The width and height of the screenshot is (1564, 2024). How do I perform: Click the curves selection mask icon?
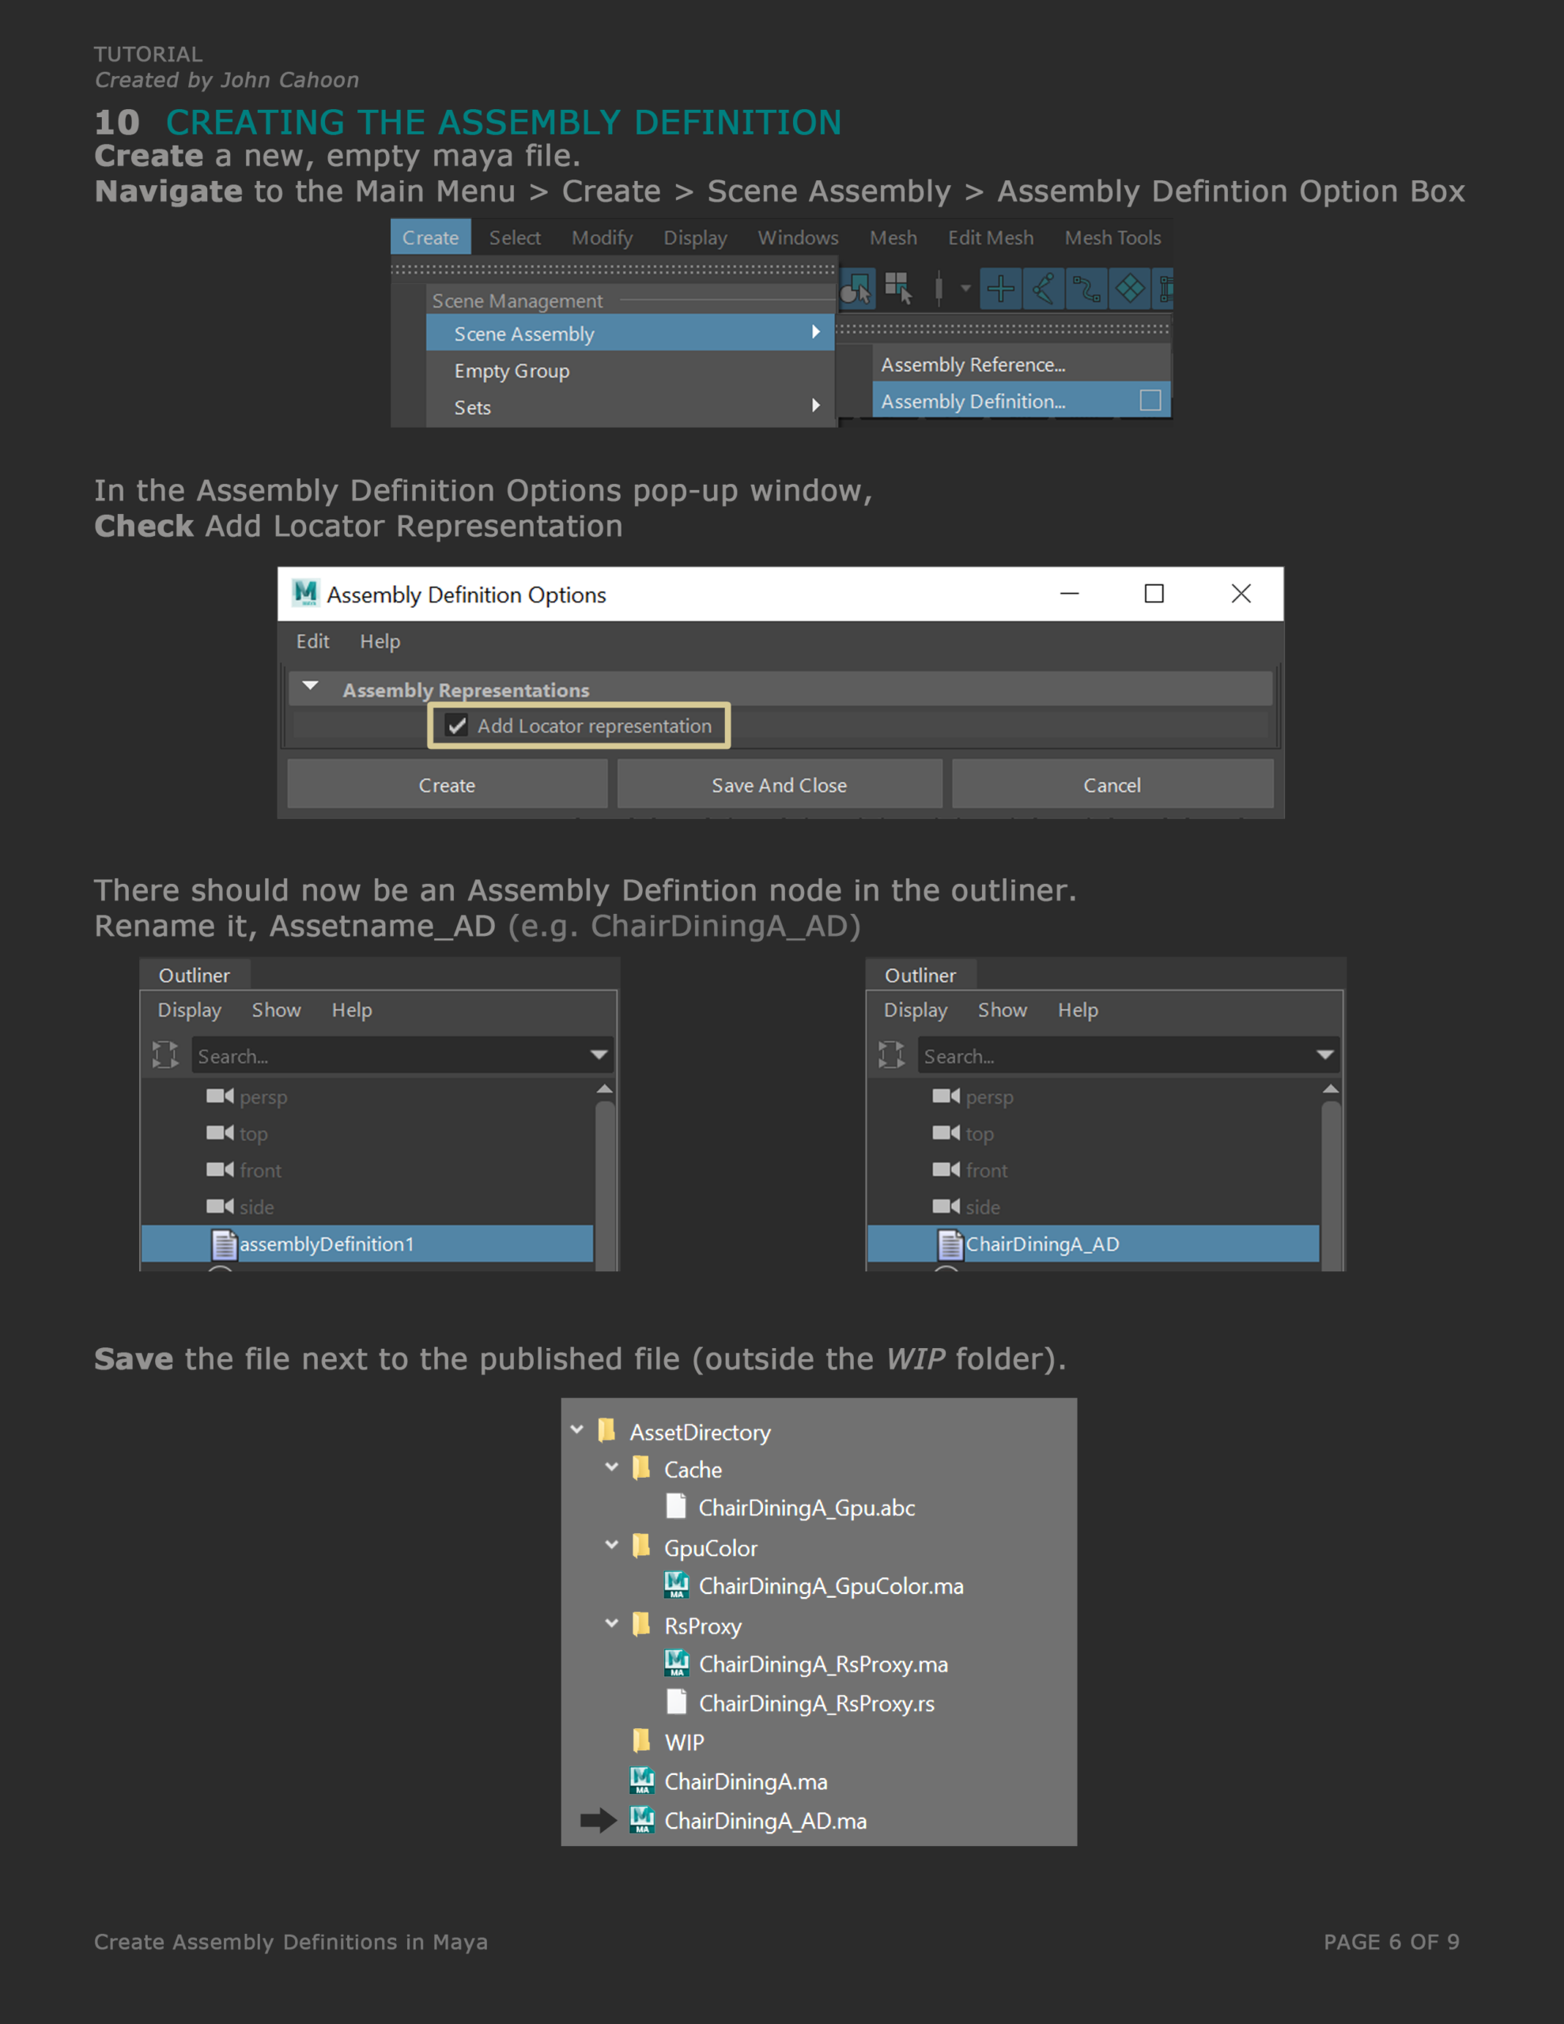point(1086,289)
